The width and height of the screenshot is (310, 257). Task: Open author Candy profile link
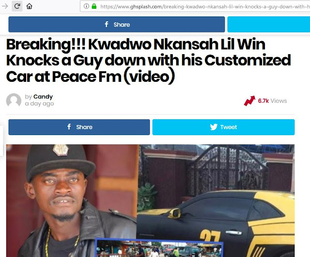coord(43,97)
